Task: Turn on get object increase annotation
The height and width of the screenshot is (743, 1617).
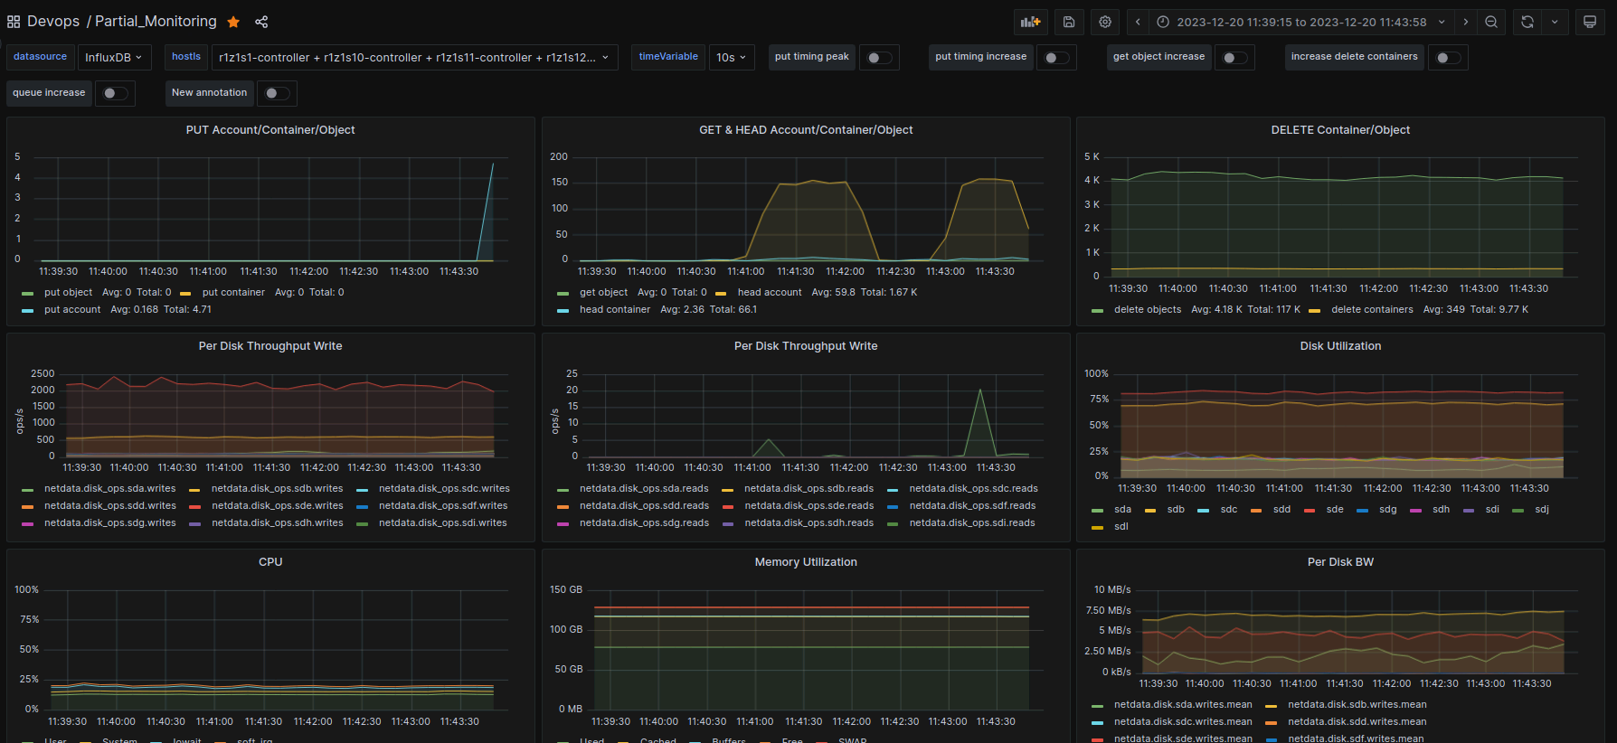Action: pos(1234,58)
